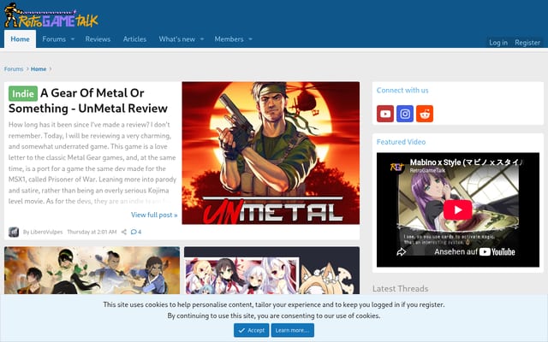This screenshot has height=342, width=548.
Task: Click the Forums breadcrumb link
Action: tap(14, 69)
